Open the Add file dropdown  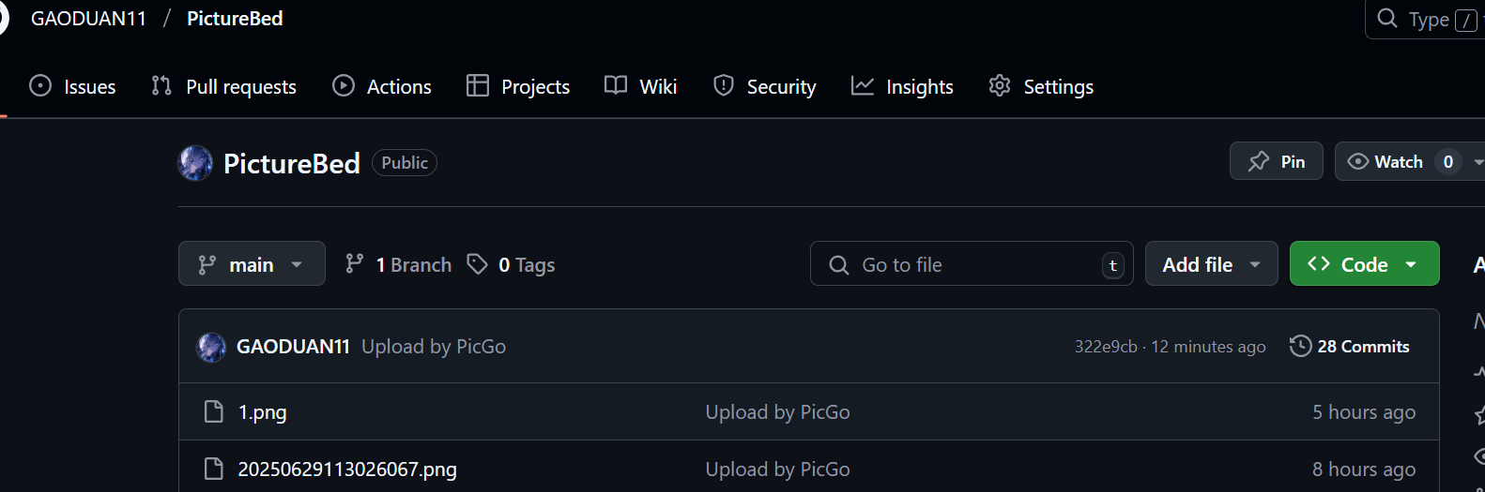1211,264
